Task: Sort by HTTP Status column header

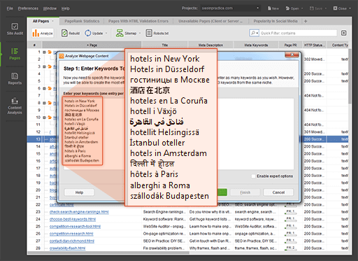Action: click(x=314, y=45)
